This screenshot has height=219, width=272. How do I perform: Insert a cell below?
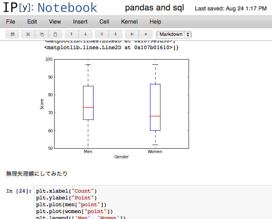[116, 34]
